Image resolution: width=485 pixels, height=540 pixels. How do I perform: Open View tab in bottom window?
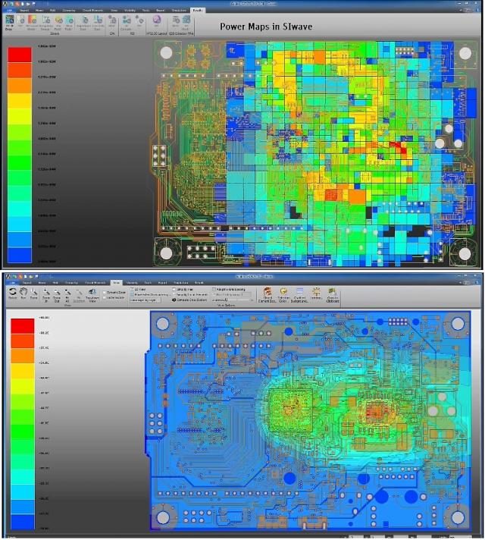pyautogui.click(x=116, y=283)
